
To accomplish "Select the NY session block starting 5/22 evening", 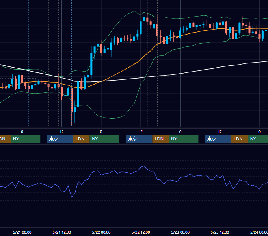I will (x=184, y=139).
